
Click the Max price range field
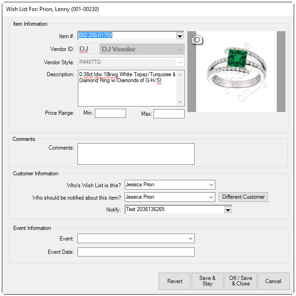pyautogui.click(x=169, y=114)
